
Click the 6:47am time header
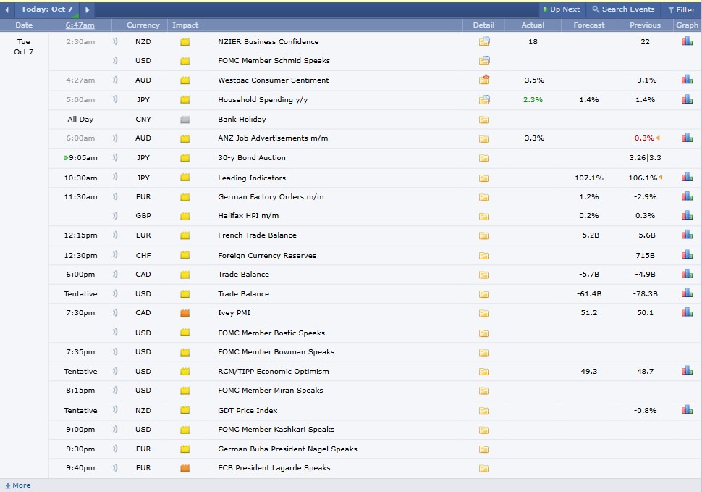[x=80, y=25]
